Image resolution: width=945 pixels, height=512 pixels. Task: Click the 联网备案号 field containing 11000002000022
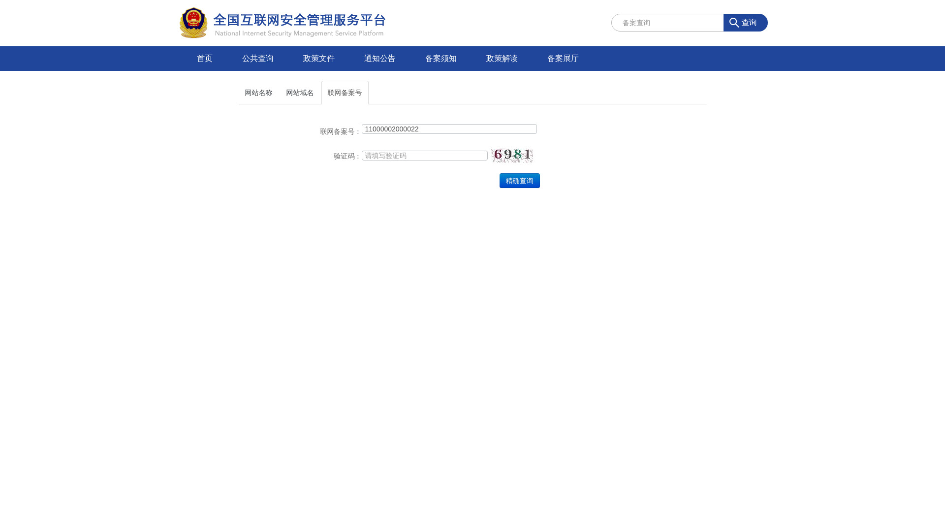pyautogui.click(x=449, y=129)
